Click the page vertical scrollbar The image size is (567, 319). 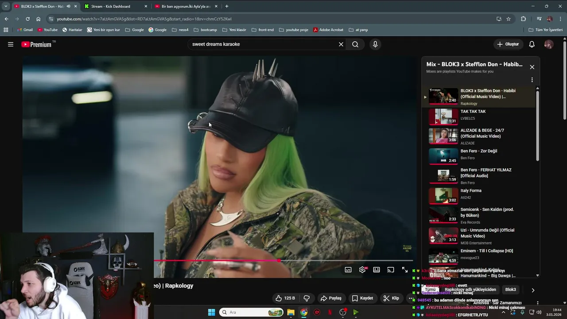[x=564, y=80]
